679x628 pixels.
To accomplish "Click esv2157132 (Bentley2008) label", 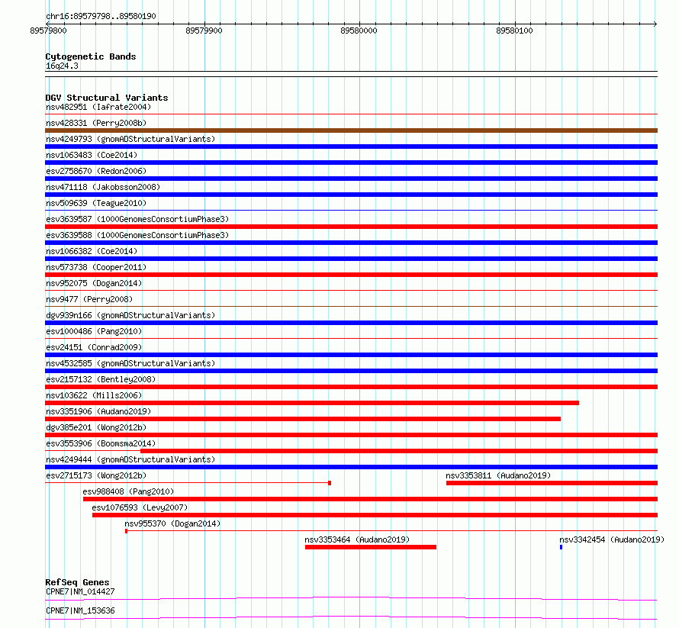I will 101,379.
